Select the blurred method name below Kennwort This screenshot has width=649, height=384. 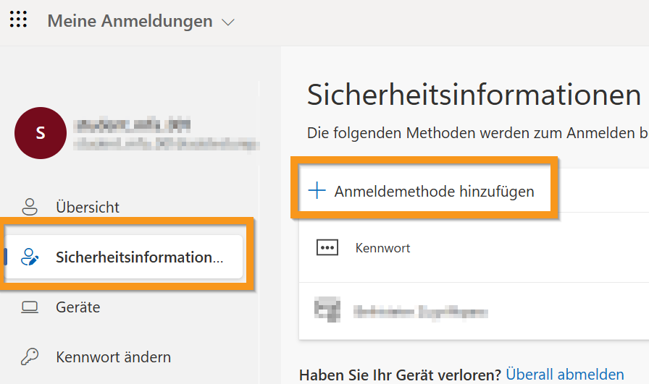(420, 312)
